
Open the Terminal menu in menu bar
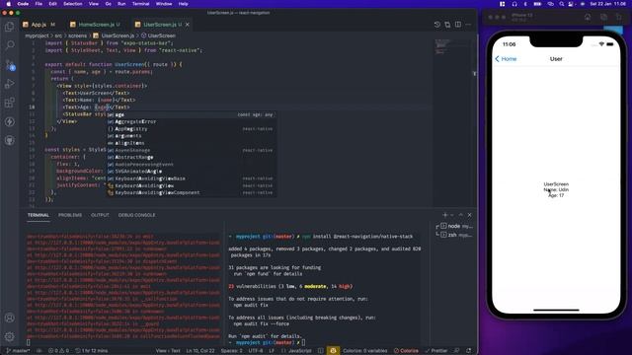[140, 4]
